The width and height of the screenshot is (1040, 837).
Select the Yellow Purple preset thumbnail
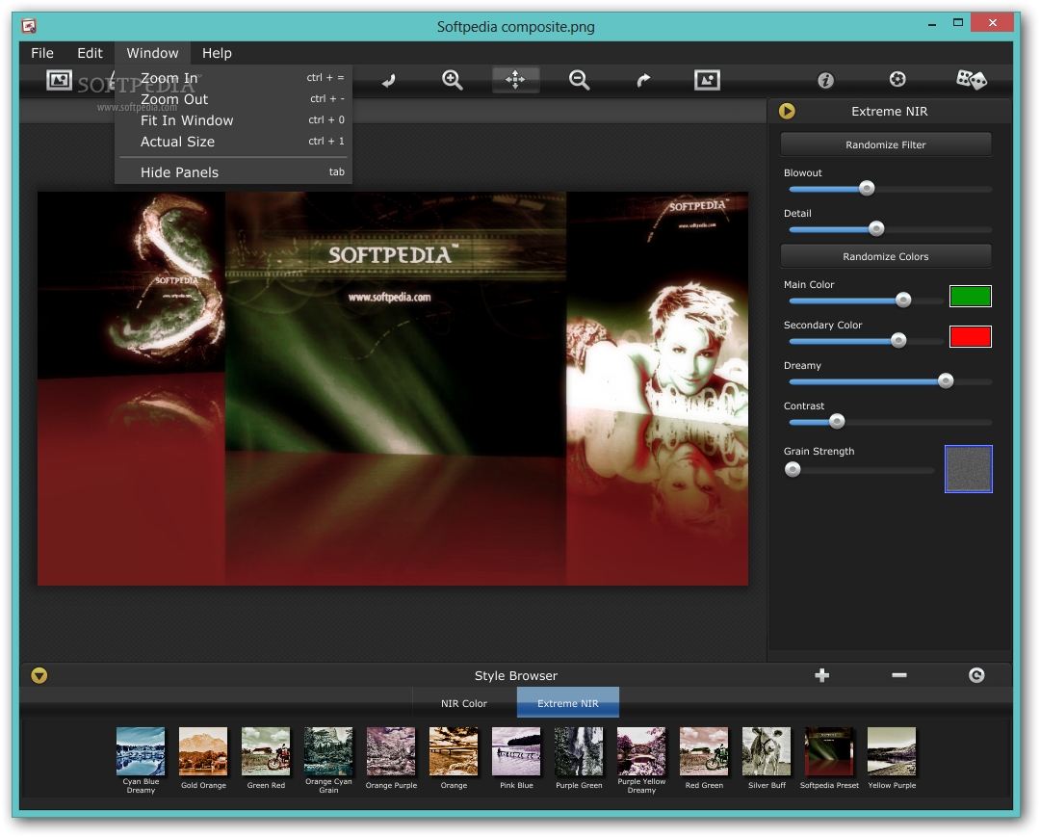click(x=892, y=751)
